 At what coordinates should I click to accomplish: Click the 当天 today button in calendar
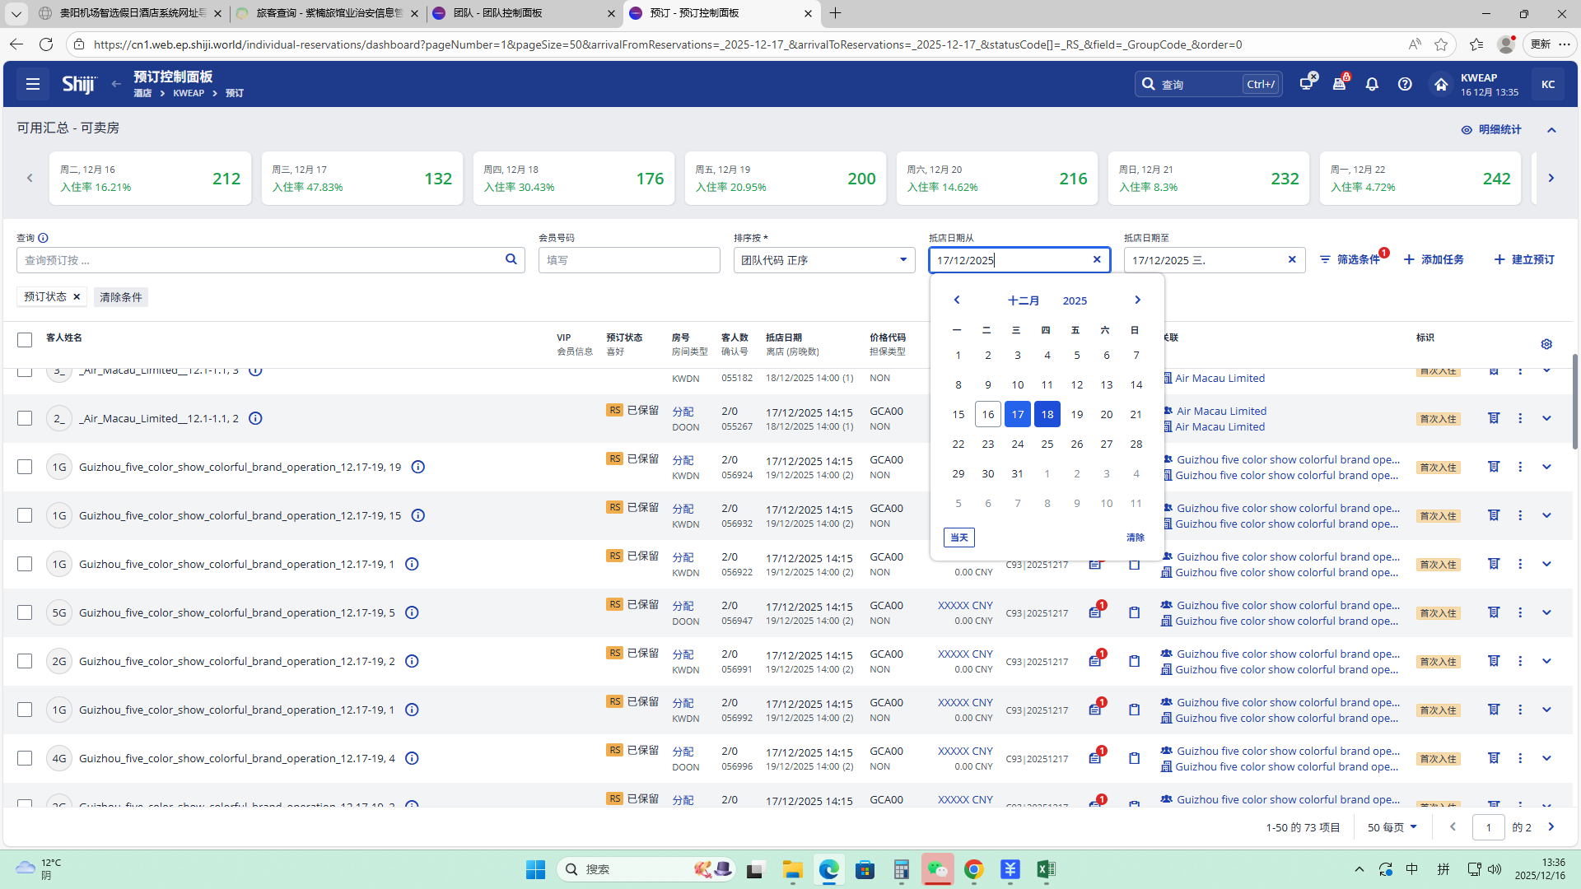pos(958,538)
